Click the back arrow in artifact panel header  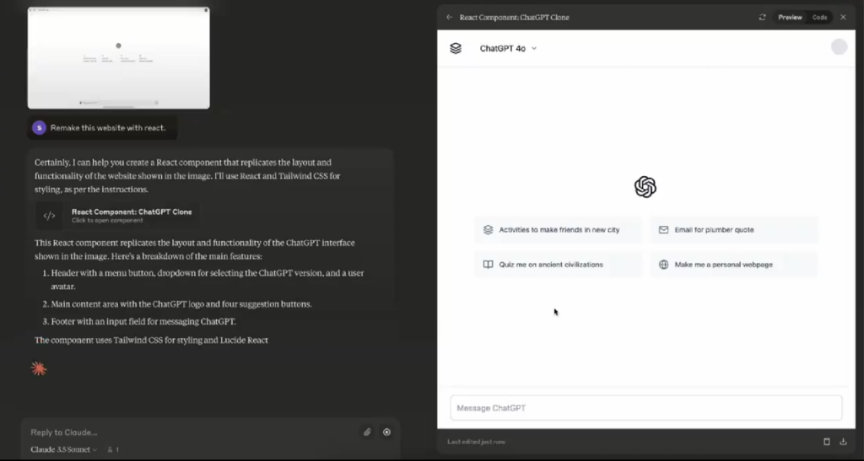449,17
